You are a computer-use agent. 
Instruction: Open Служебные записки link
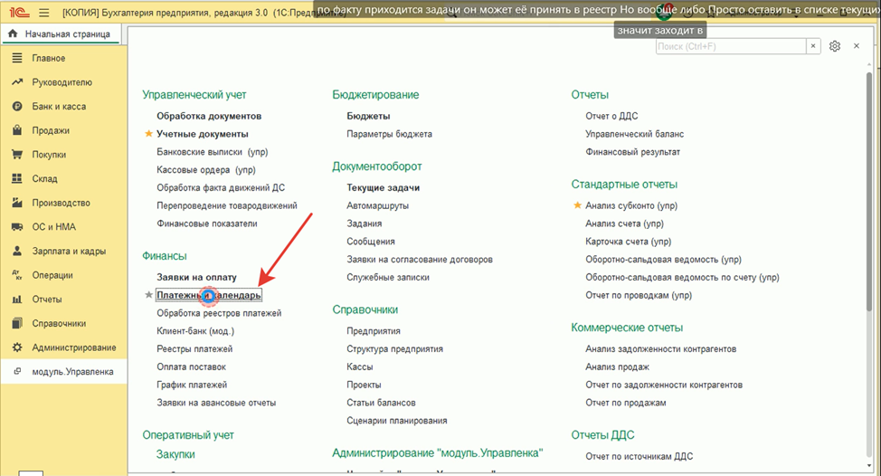click(388, 278)
